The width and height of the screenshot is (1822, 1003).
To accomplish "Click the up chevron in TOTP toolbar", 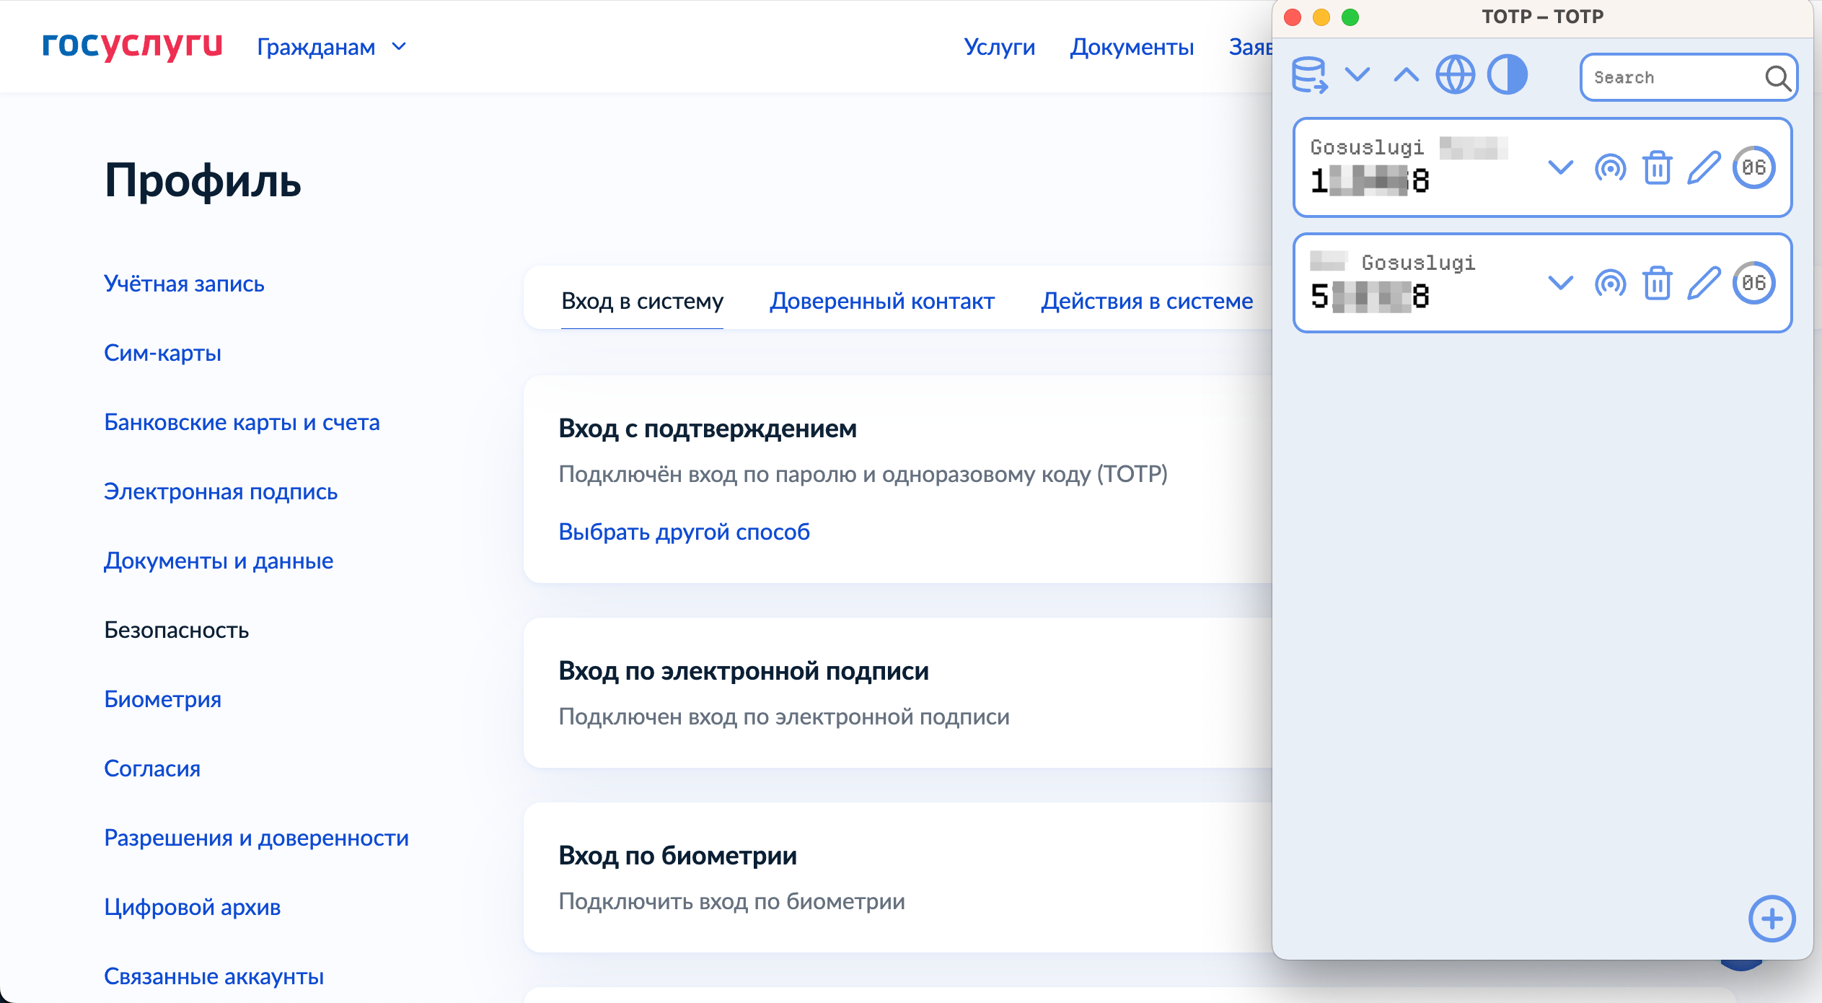I will coord(1406,75).
